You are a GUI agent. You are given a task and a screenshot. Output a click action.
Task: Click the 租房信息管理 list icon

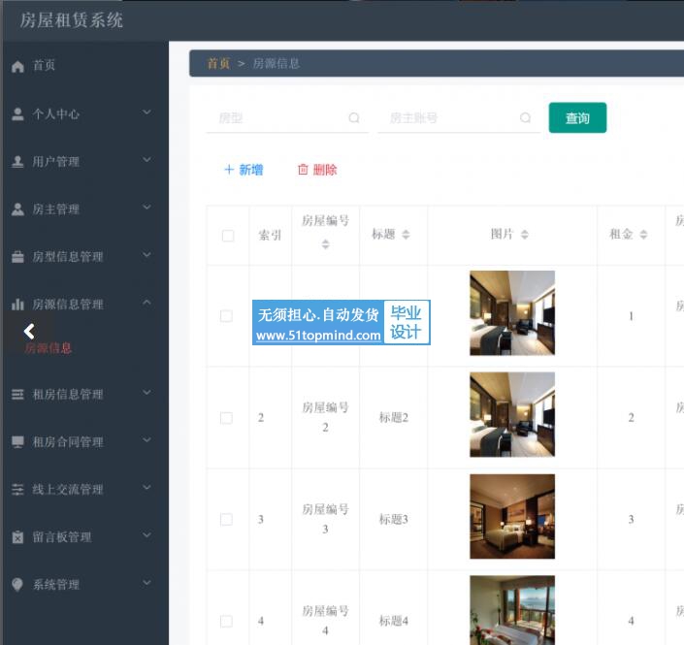17,394
